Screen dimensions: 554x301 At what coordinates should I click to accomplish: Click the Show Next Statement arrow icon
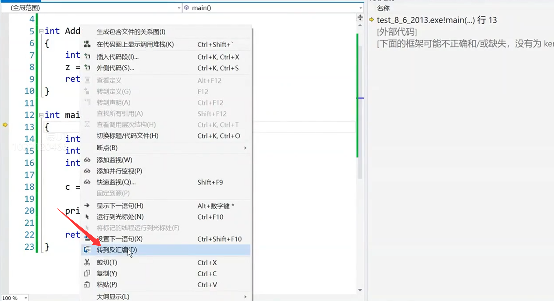click(x=87, y=205)
